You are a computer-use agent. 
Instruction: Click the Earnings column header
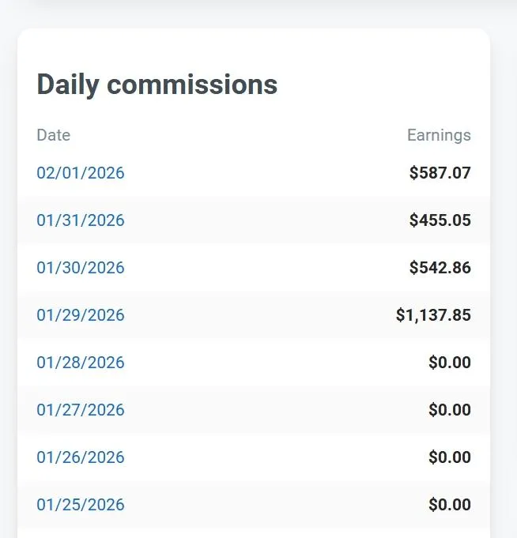pyautogui.click(x=439, y=135)
